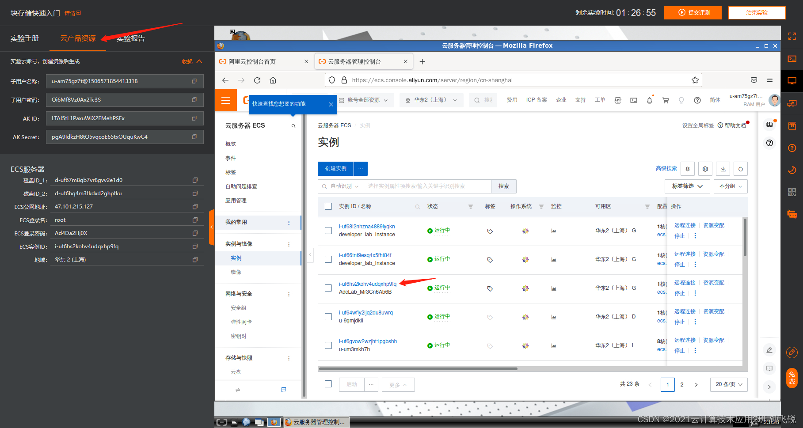This screenshot has height=428, width=803.
Task: Bookmark this page with star icon
Action: pos(695,80)
